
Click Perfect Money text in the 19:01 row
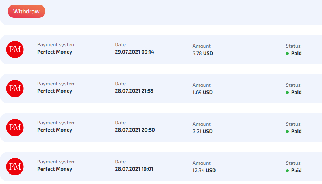pos(55,169)
